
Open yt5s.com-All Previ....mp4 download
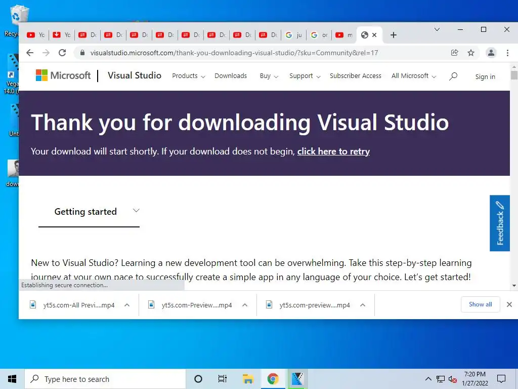click(73, 305)
